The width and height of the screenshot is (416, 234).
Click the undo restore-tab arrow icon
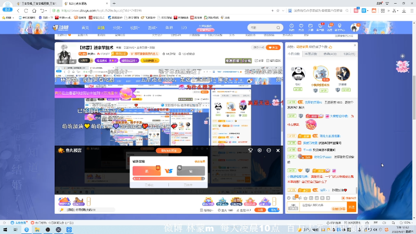pos(42,10)
